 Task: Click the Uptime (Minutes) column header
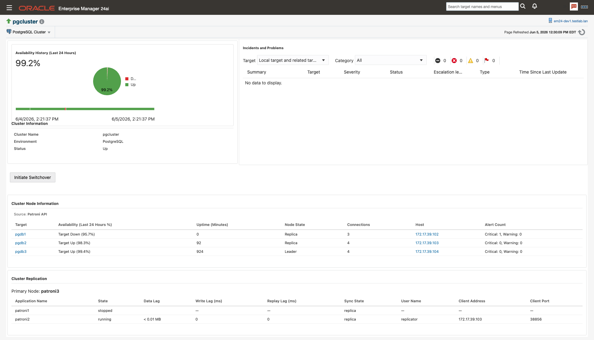tap(212, 225)
